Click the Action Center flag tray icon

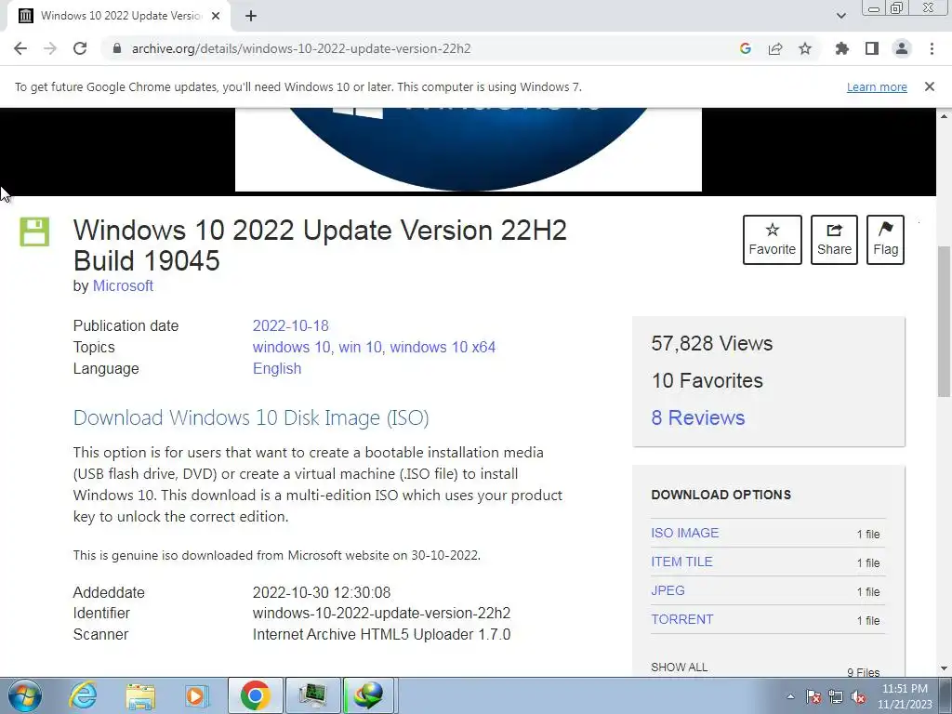coord(813,696)
